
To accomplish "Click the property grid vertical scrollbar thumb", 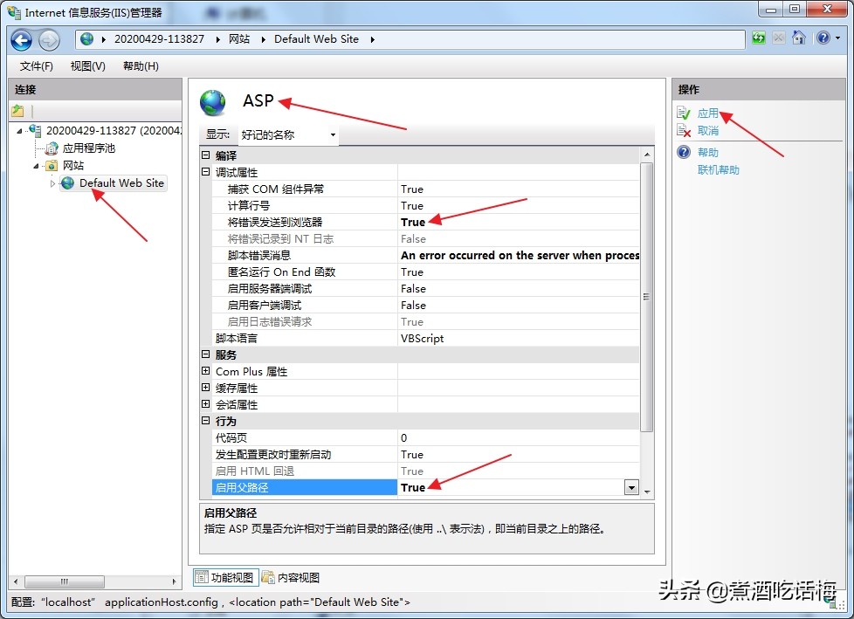I will coord(646,297).
